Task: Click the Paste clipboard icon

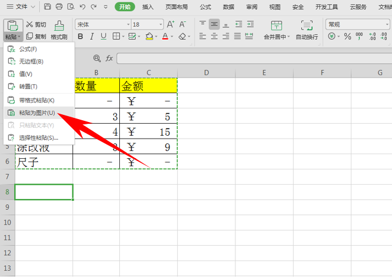Action: click(x=12, y=25)
